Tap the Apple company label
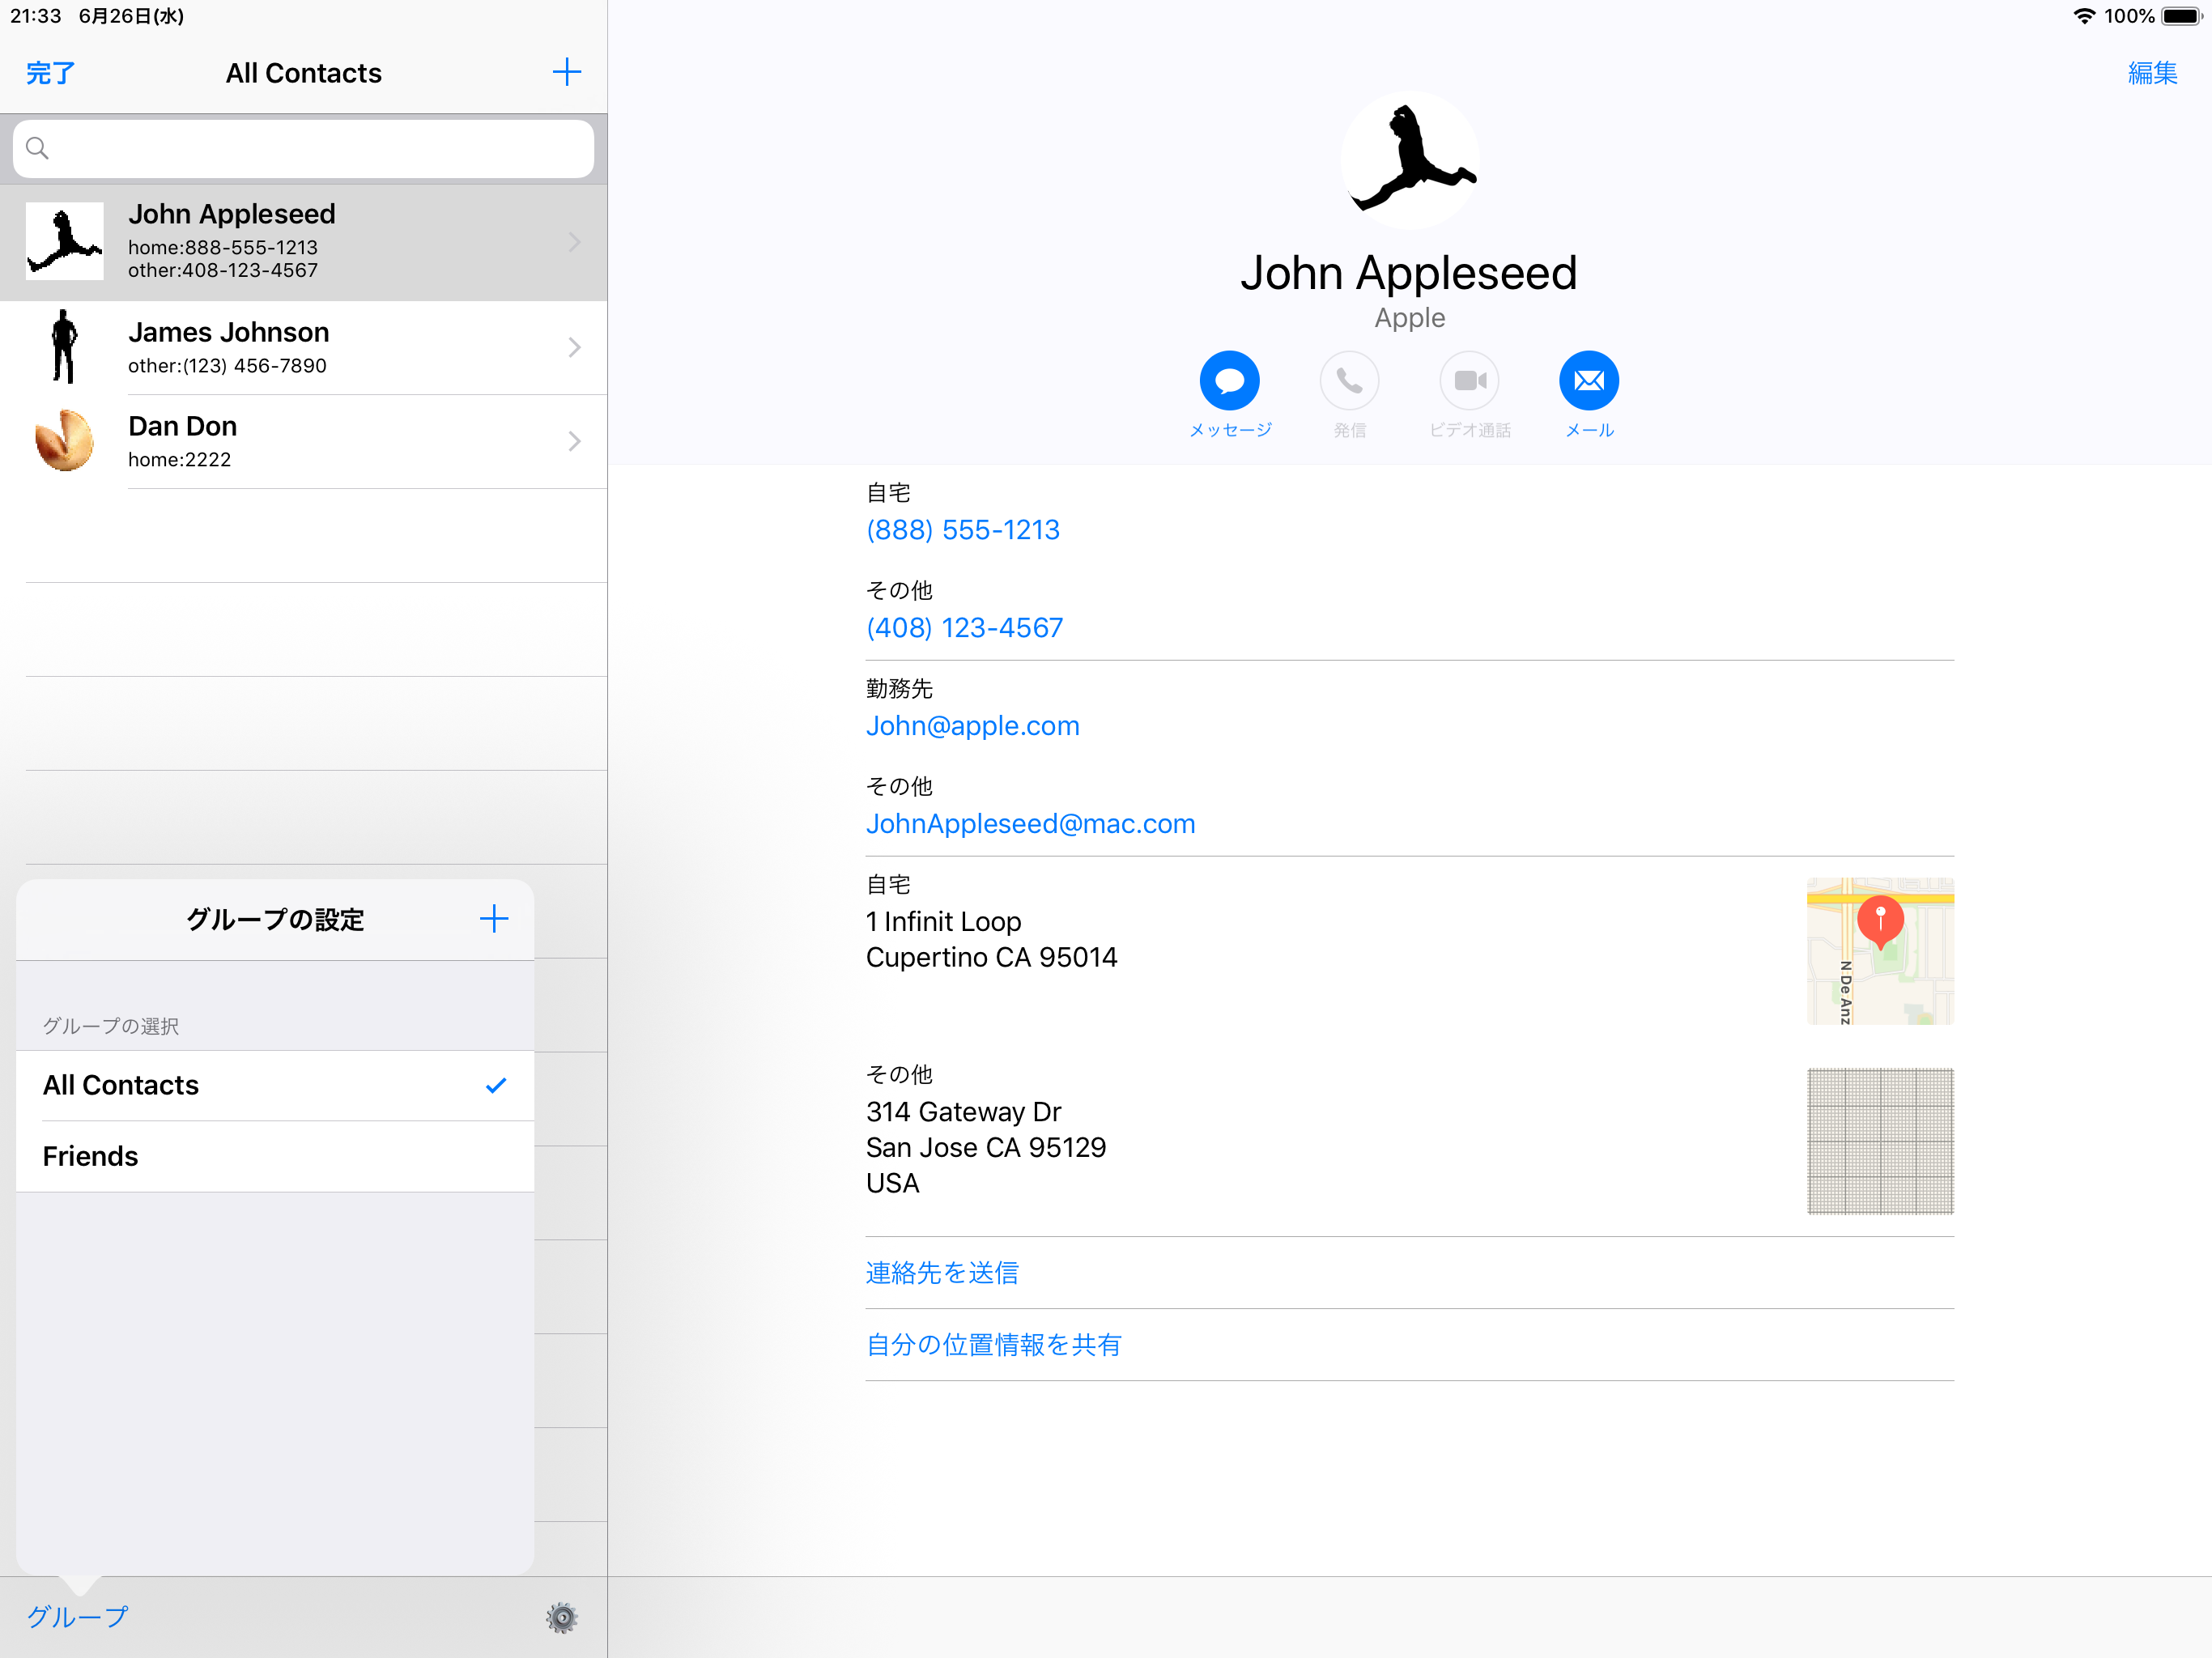Viewport: 2212px width, 1658px height. point(1409,318)
